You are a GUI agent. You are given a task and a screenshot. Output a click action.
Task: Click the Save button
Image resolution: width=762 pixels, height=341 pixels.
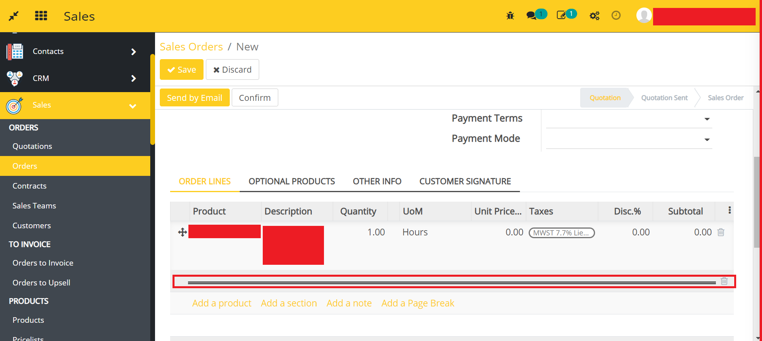tap(182, 69)
